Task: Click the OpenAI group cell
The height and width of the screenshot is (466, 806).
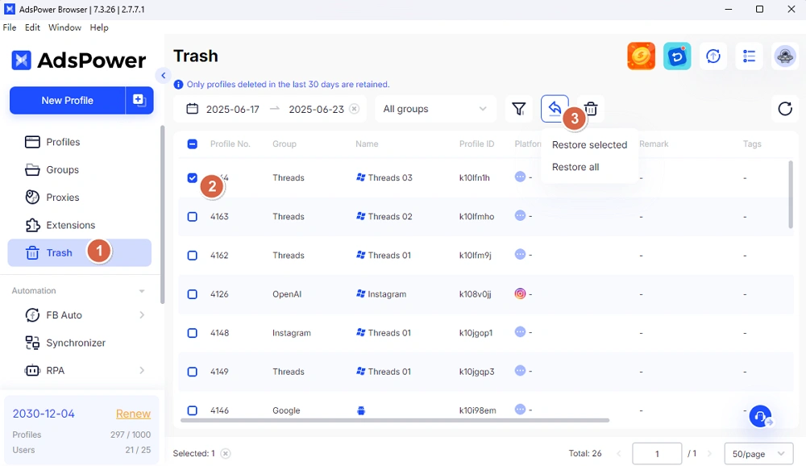Action: [287, 294]
